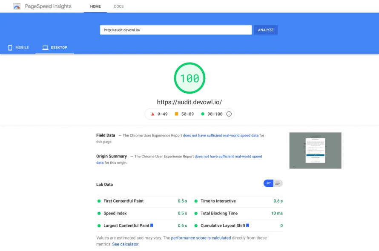Switch Lab Data toggle to audit list view
Screen dimensions: 379x251
coord(279,183)
